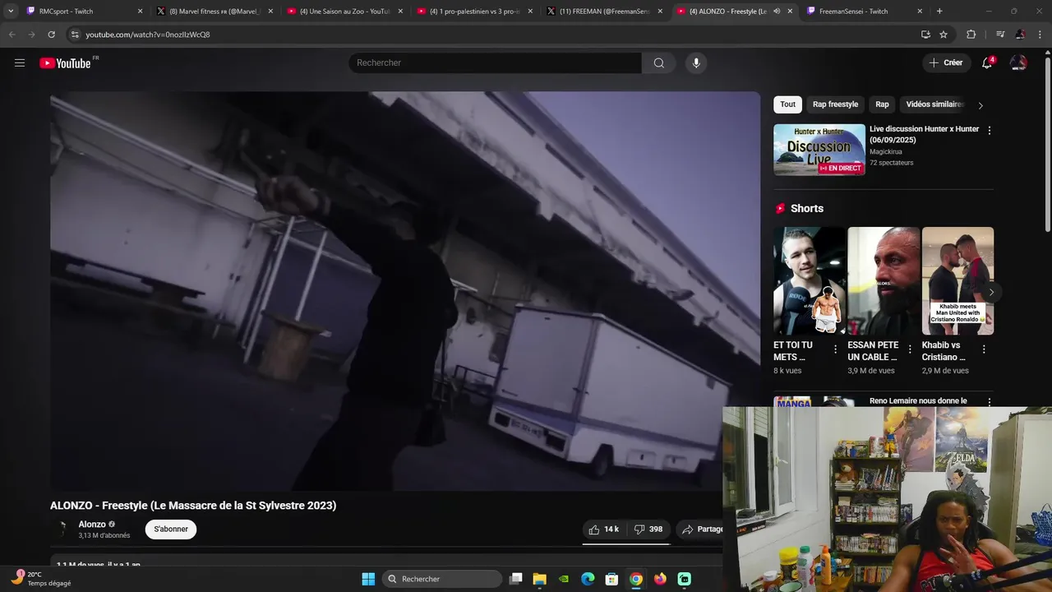This screenshot has height=592, width=1052.
Task: Open NVIDIA app from taskbar
Action: (x=564, y=579)
